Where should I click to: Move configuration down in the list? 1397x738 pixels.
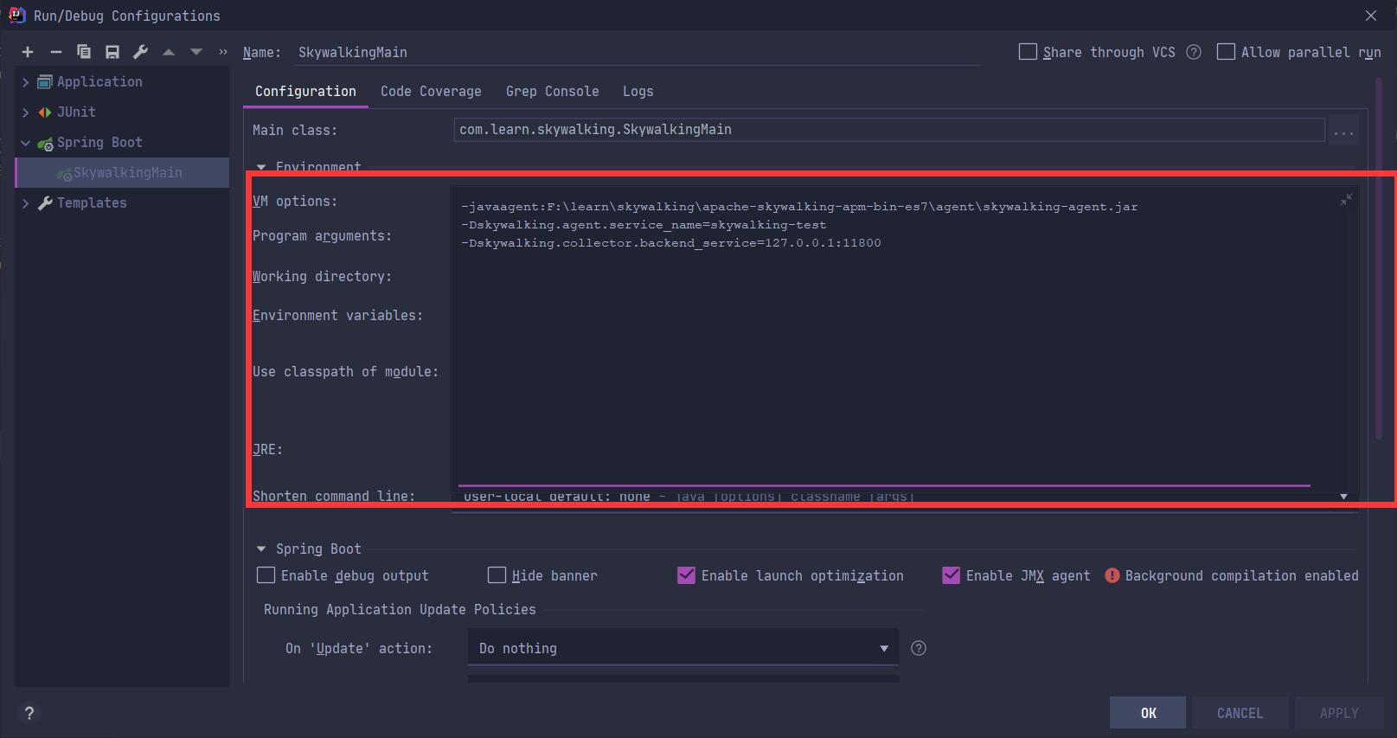coord(196,52)
